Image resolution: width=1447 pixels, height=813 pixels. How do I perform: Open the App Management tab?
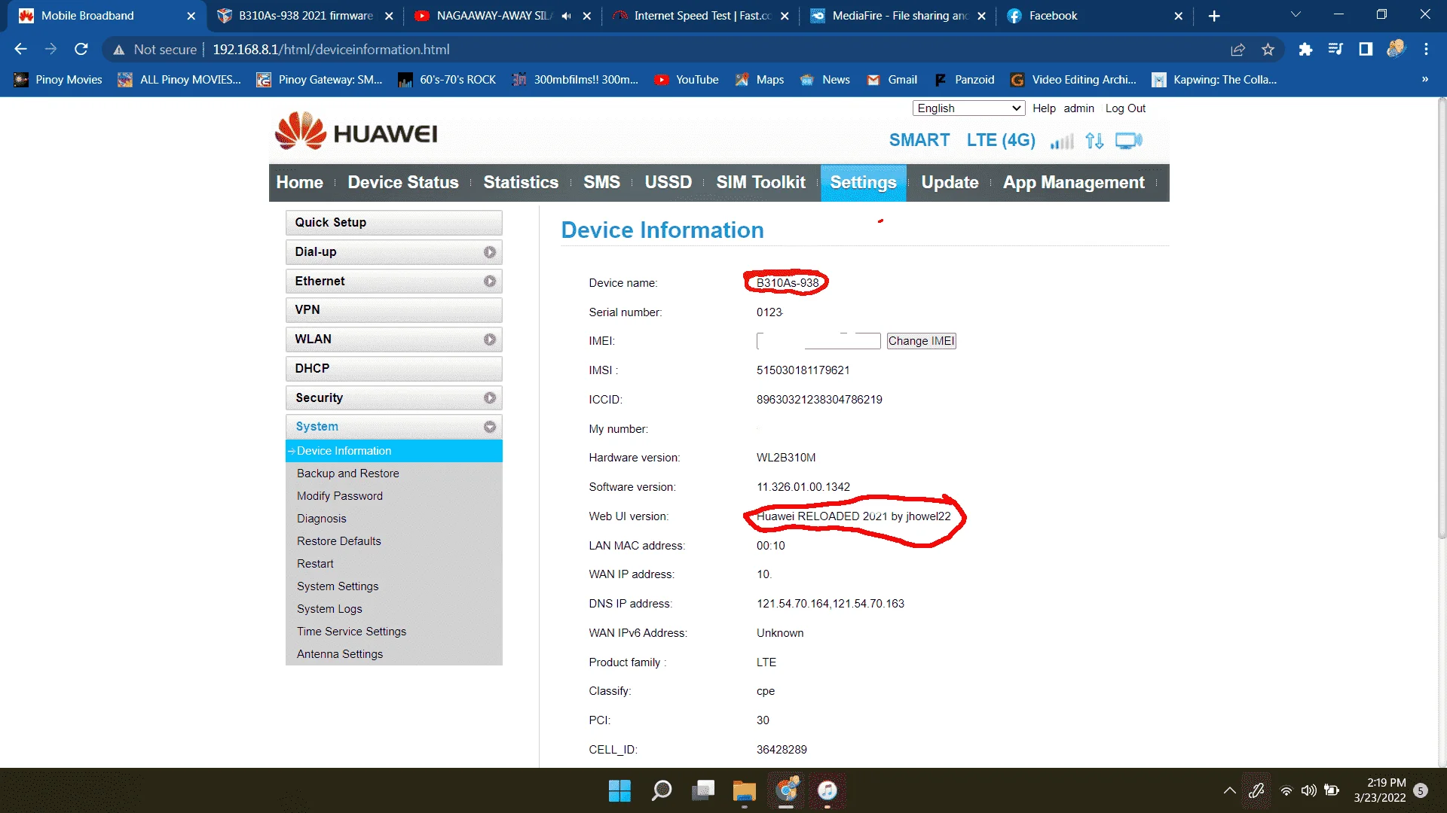click(1073, 183)
